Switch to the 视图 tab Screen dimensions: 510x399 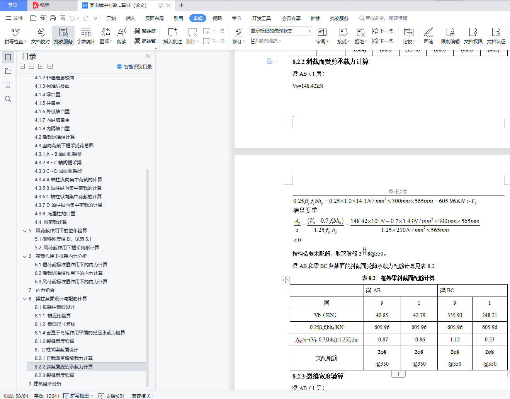click(217, 18)
